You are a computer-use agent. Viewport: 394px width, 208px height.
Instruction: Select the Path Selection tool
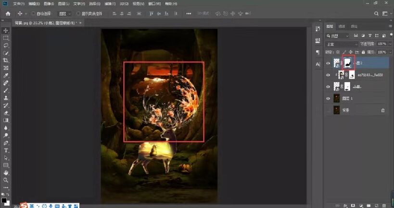6,158
